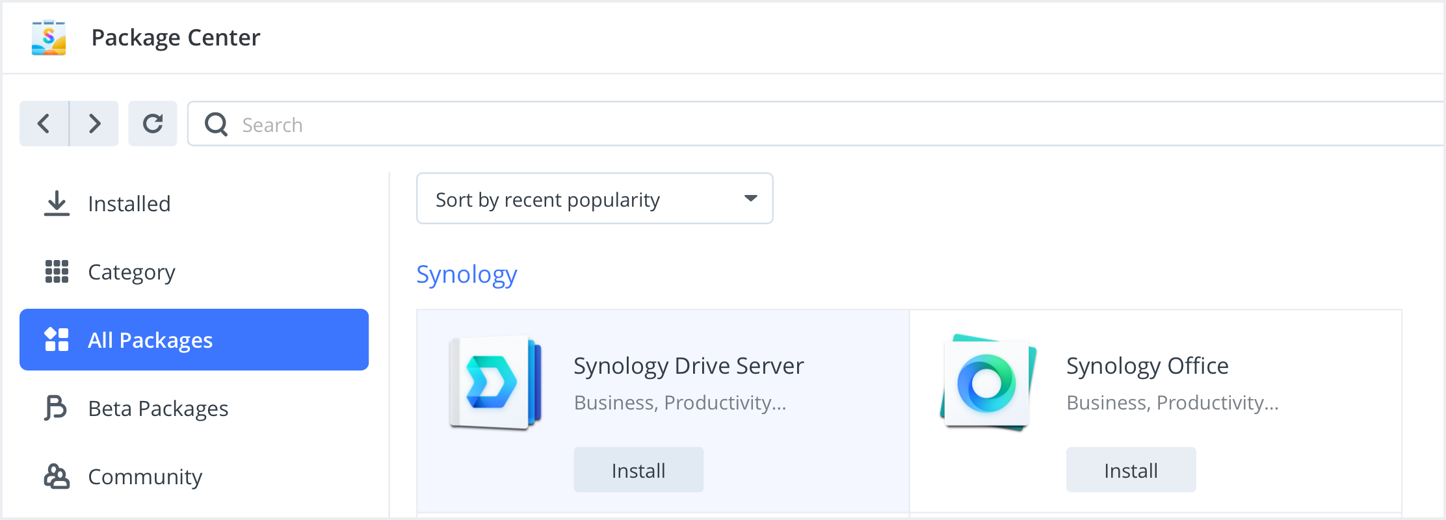Click the magnifier search icon

click(216, 124)
